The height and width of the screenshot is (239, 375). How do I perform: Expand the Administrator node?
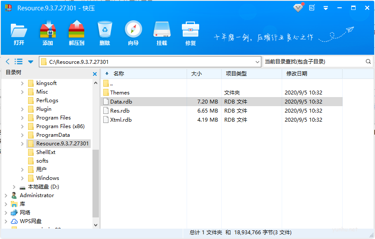pos(6,195)
